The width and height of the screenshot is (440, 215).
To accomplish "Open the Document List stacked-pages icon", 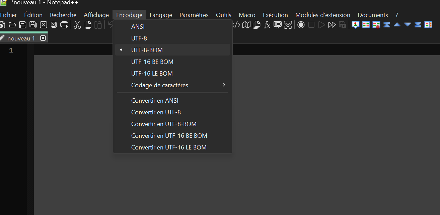I will coord(257,25).
